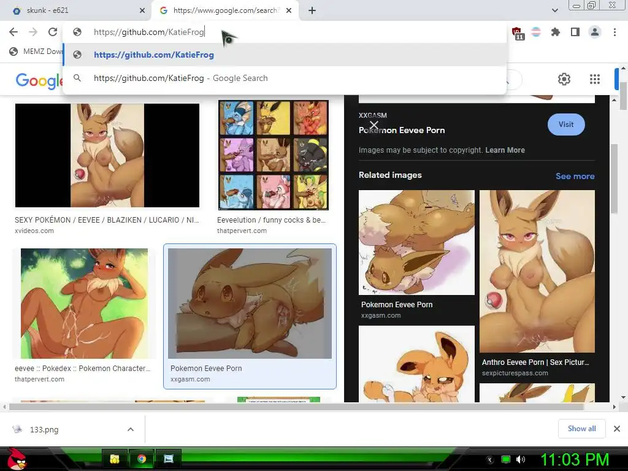628x471 pixels.
Task: Close the google.com search tab
Action: coord(289,10)
